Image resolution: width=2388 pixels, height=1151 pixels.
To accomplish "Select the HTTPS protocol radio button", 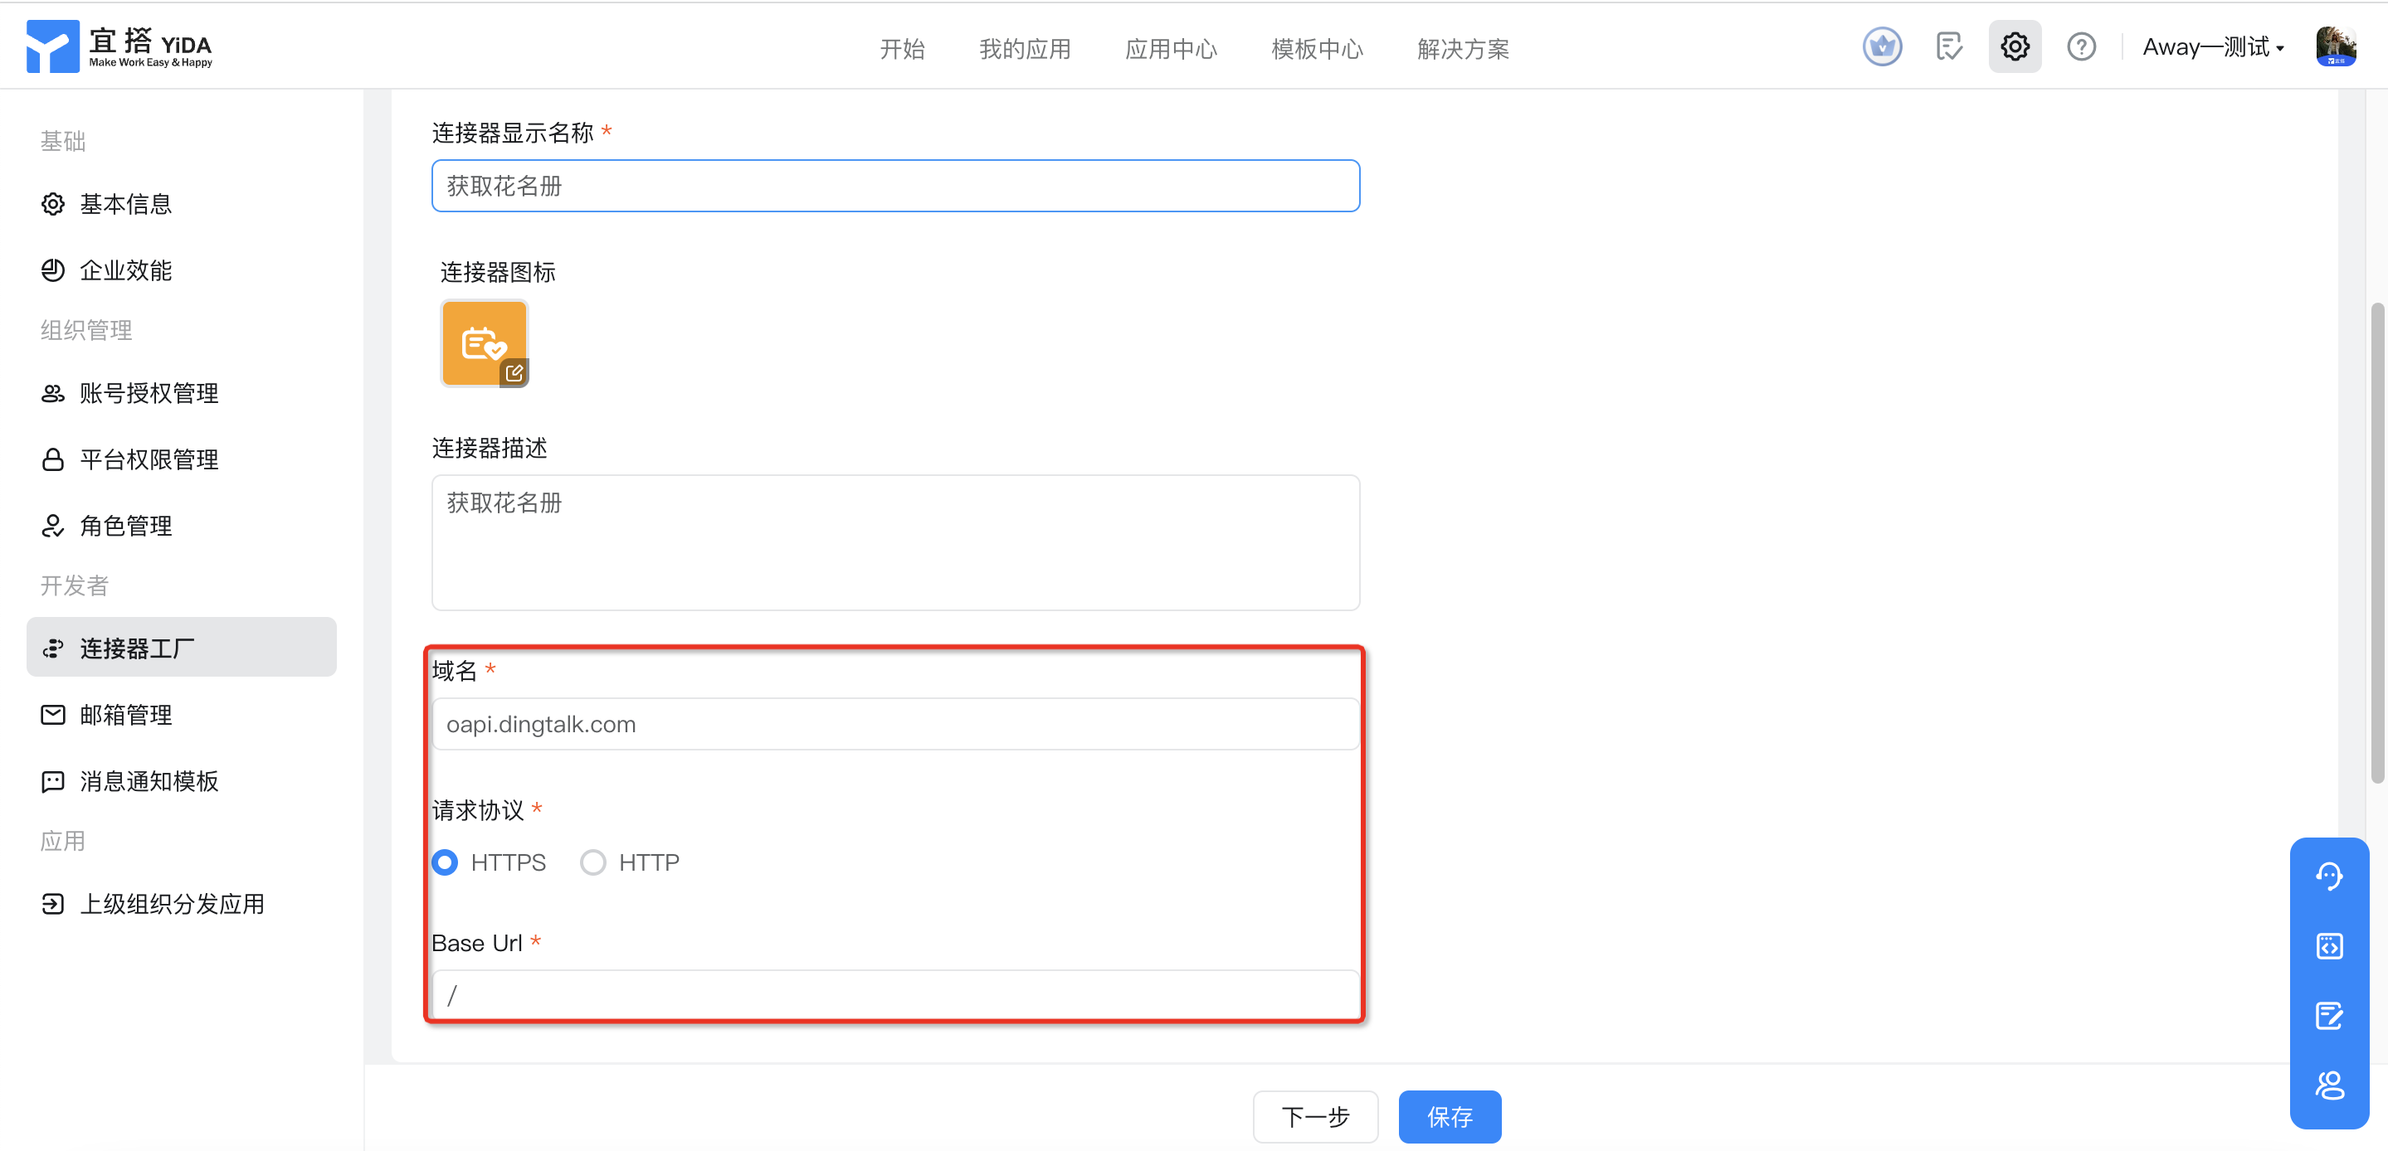I will pyautogui.click(x=445, y=862).
